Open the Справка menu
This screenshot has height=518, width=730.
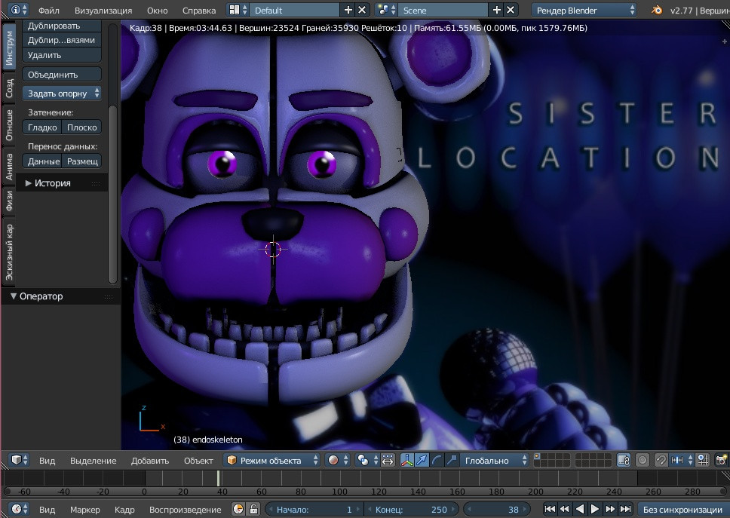[x=199, y=11]
